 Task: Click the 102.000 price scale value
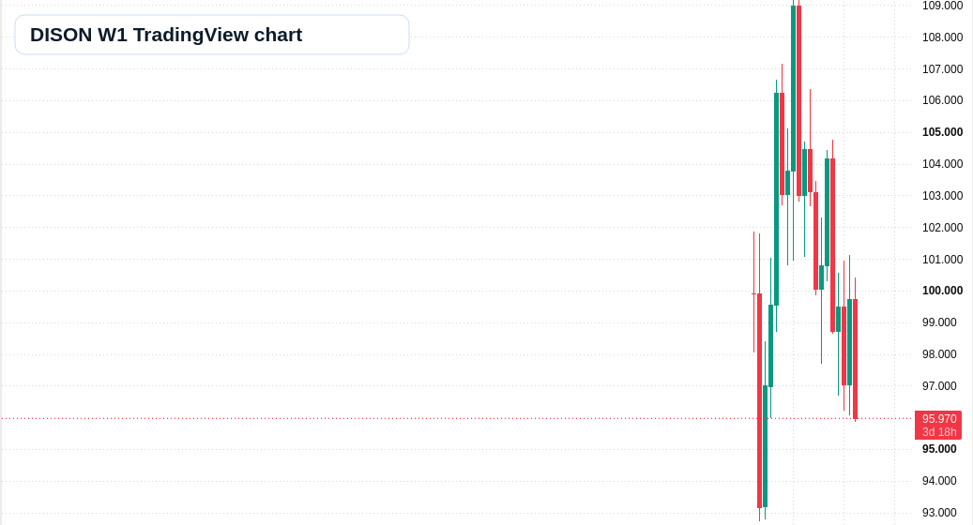tap(942, 228)
